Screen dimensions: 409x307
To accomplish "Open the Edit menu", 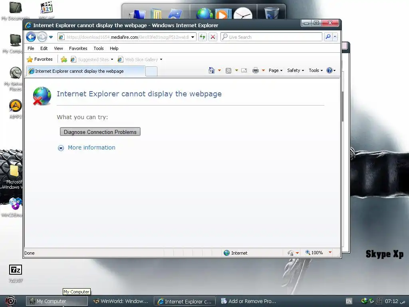I will pyautogui.click(x=44, y=48).
